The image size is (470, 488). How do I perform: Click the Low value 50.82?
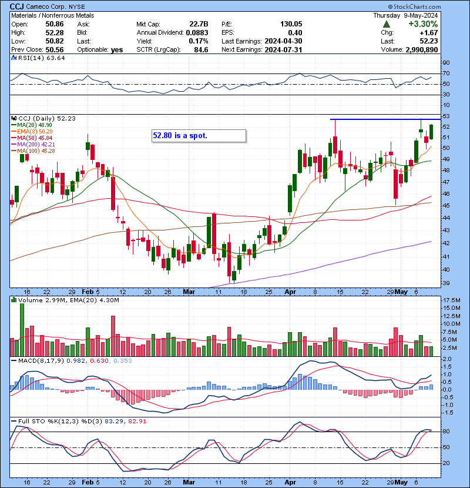click(x=55, y=41)
